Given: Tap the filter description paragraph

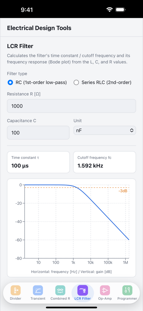Looking at the screenshot, I should click(x=69, y=59).
